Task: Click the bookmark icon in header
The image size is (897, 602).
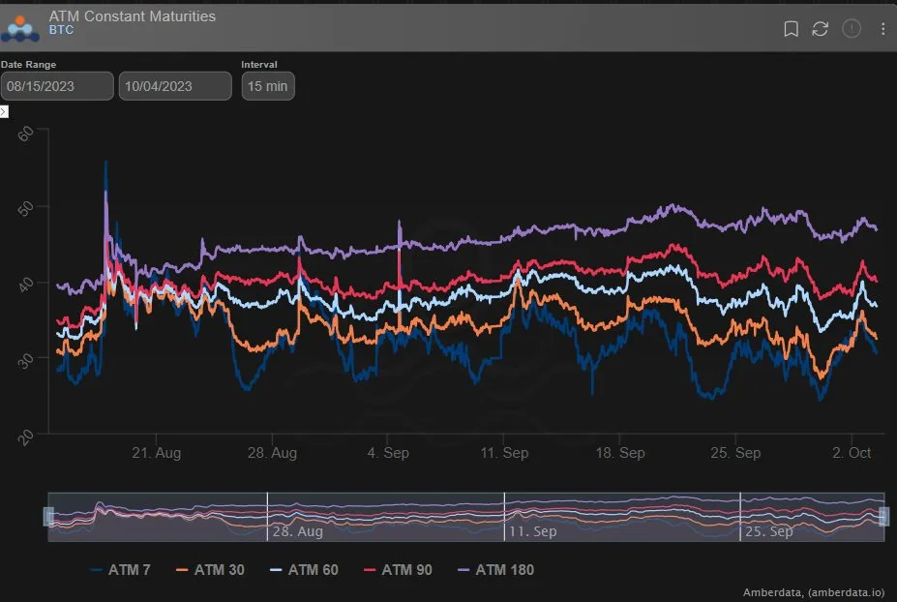Action: (791, 29)
